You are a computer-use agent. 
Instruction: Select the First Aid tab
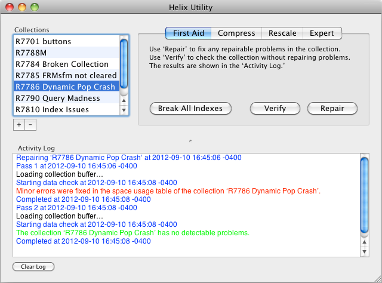point(189,33)
